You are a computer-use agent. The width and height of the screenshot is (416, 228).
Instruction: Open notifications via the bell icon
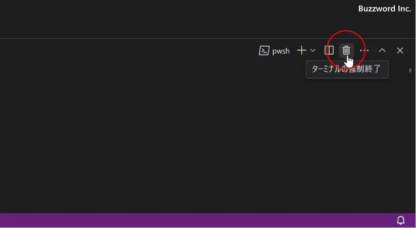pyautogui.click(x=401, y=220)
